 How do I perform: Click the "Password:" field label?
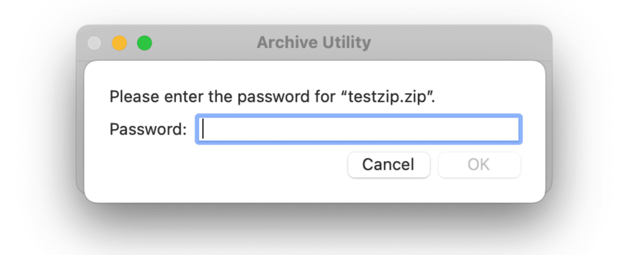click(x=148, y=129)
